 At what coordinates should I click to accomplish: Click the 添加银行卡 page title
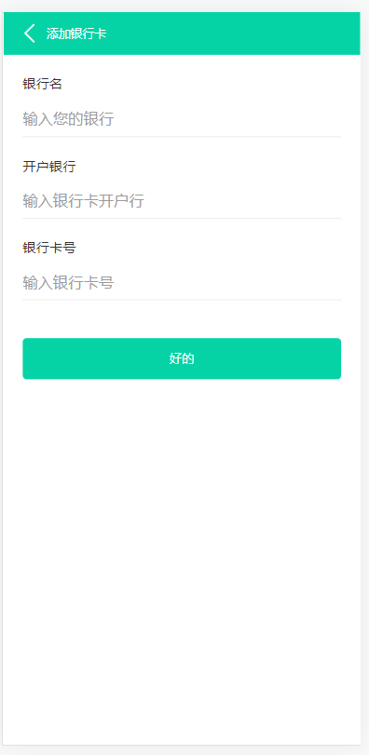(76, 34)
